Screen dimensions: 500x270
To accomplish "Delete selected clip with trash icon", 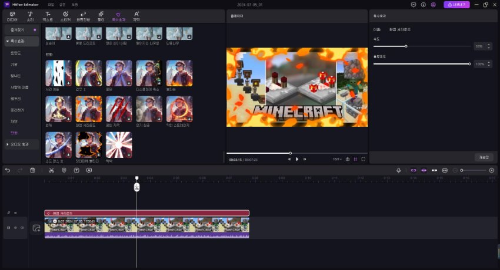I will [33, 170].
